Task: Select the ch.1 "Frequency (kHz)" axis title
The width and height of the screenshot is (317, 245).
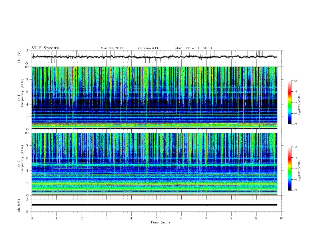Action: (x=22, y=93)
